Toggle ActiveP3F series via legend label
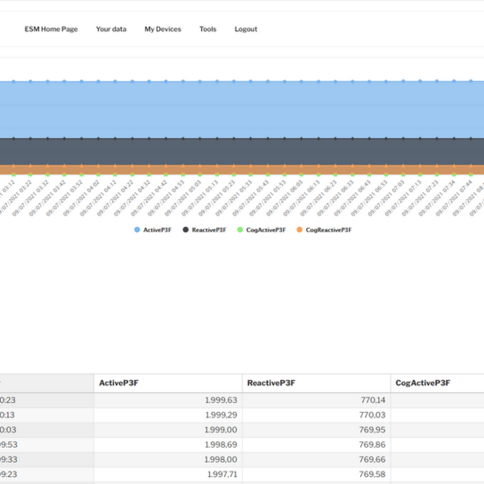Viewport: 484px width, 484px height. 157,230
